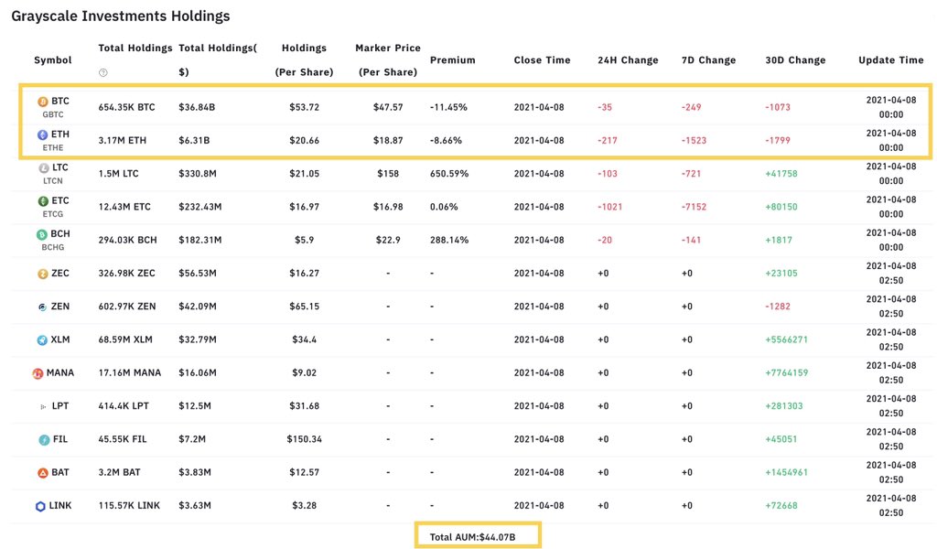Click the BCH coin icon
937x549 pixels.
click(42, 234)
